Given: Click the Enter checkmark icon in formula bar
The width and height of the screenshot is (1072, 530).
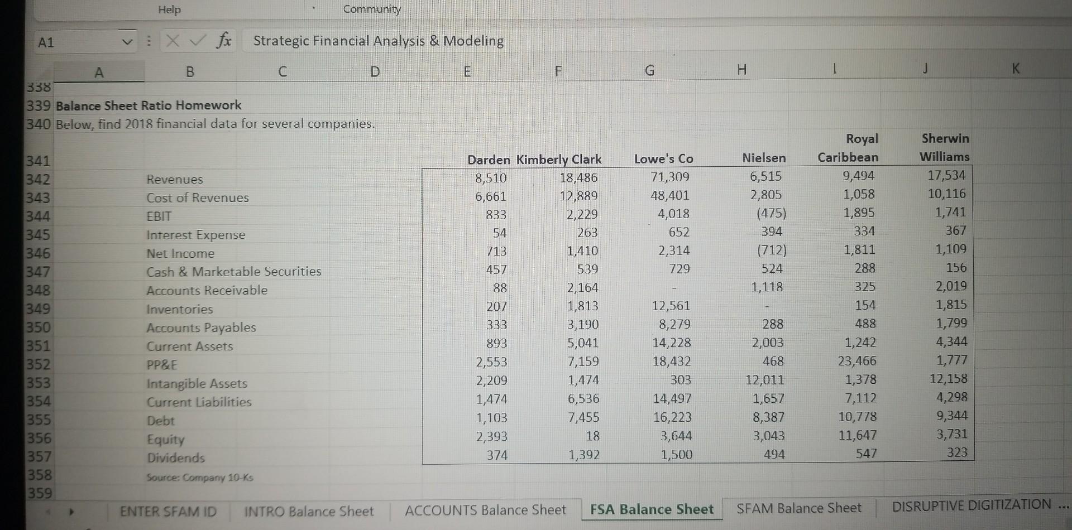Looking at the screenshot, I should coord(197,41).
